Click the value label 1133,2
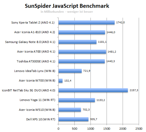 101,100
